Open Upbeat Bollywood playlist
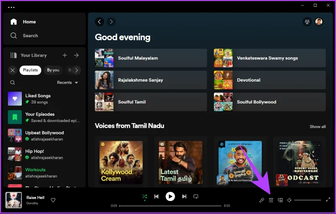This screenshot has height=214, width=336. pos(44,136)
